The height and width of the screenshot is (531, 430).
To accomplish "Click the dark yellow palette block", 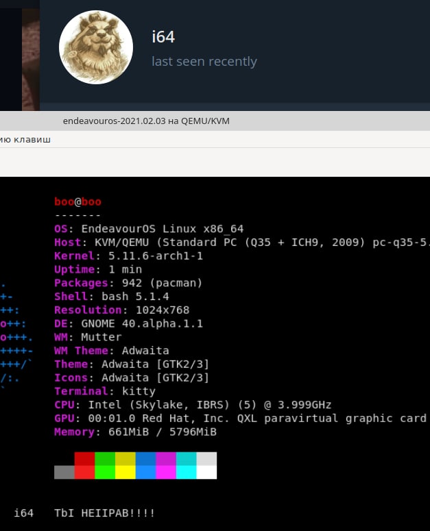I will tap(126, 458).
